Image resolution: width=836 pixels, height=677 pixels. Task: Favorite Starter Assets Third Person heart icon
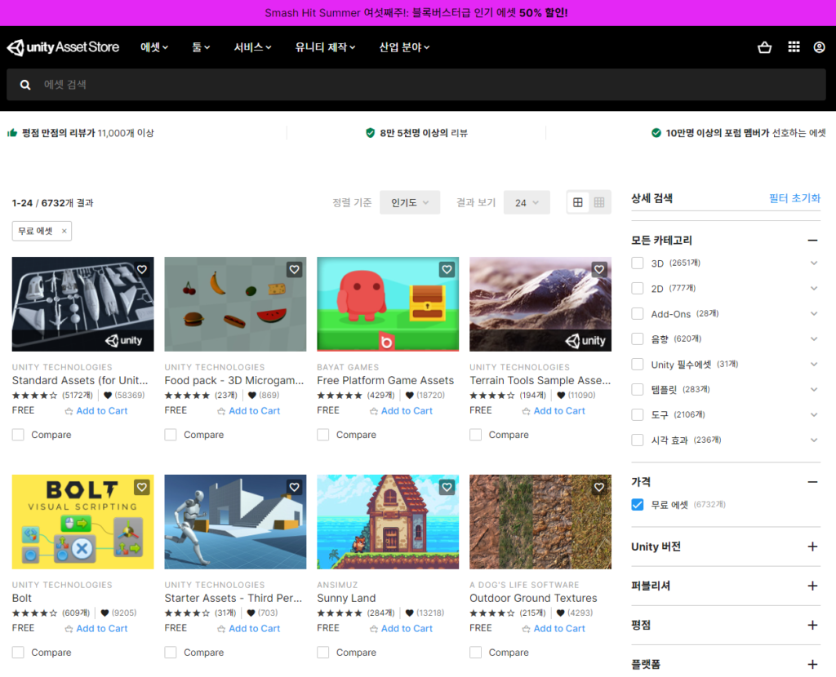[294, 487]
